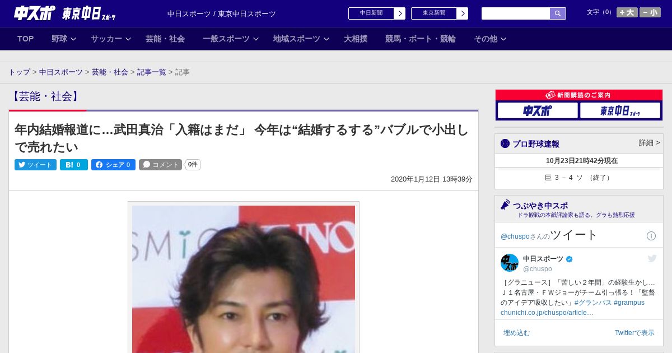Open 中日新聞 site button
Viewport: 672px width, 353px height.
pyautogui.click(x=371, y=13)
